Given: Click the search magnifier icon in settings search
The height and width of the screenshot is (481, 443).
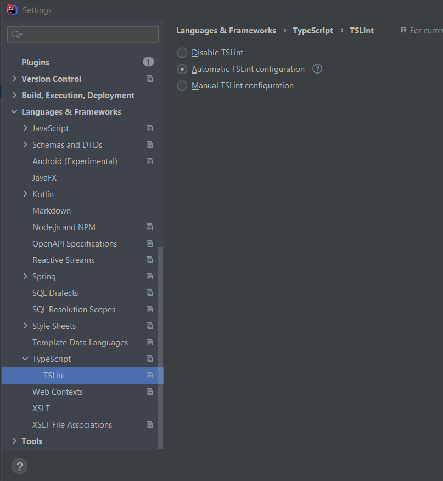Looking at the screenshot, I should click(16, 35).
